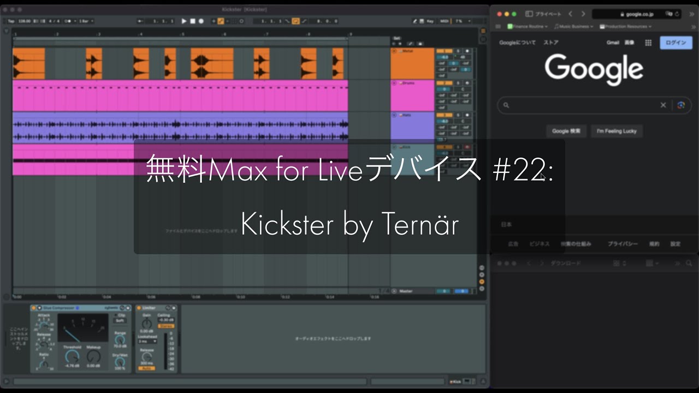The width and height of the screenshot is (699, 393).
Task: Open the Limiter Lookahead dropdown
Action: (147, 341)
